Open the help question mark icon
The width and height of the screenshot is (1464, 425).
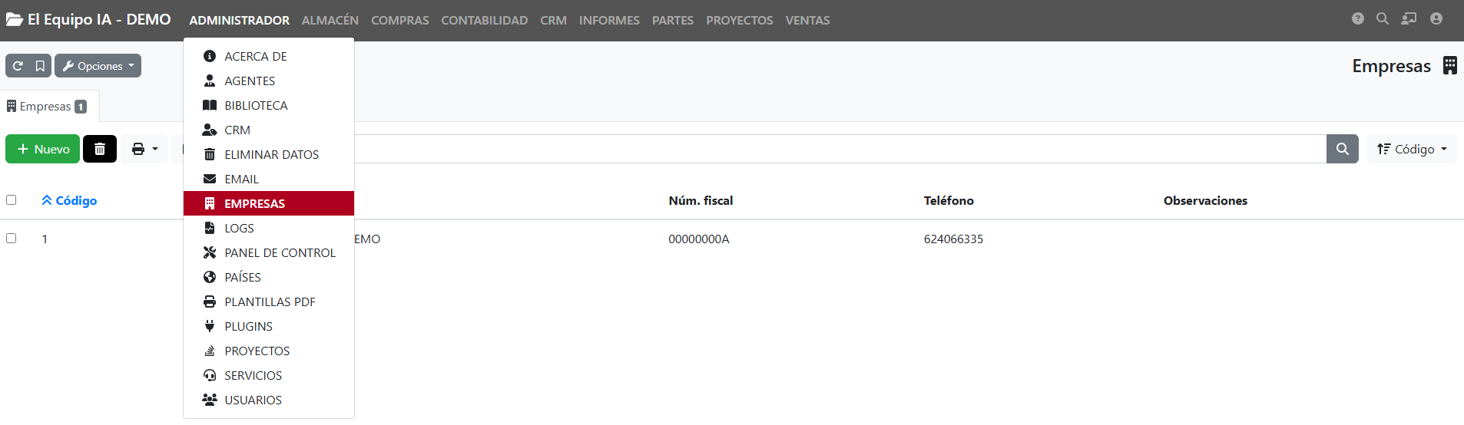1358,18
